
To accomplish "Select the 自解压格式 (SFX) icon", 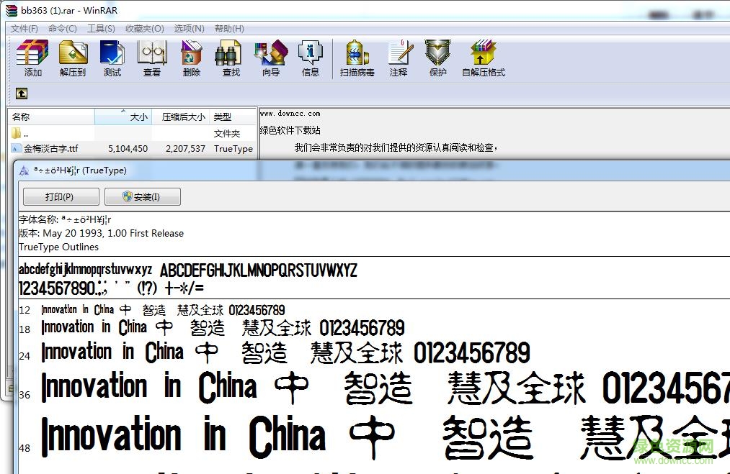I will tap(483, 58).
